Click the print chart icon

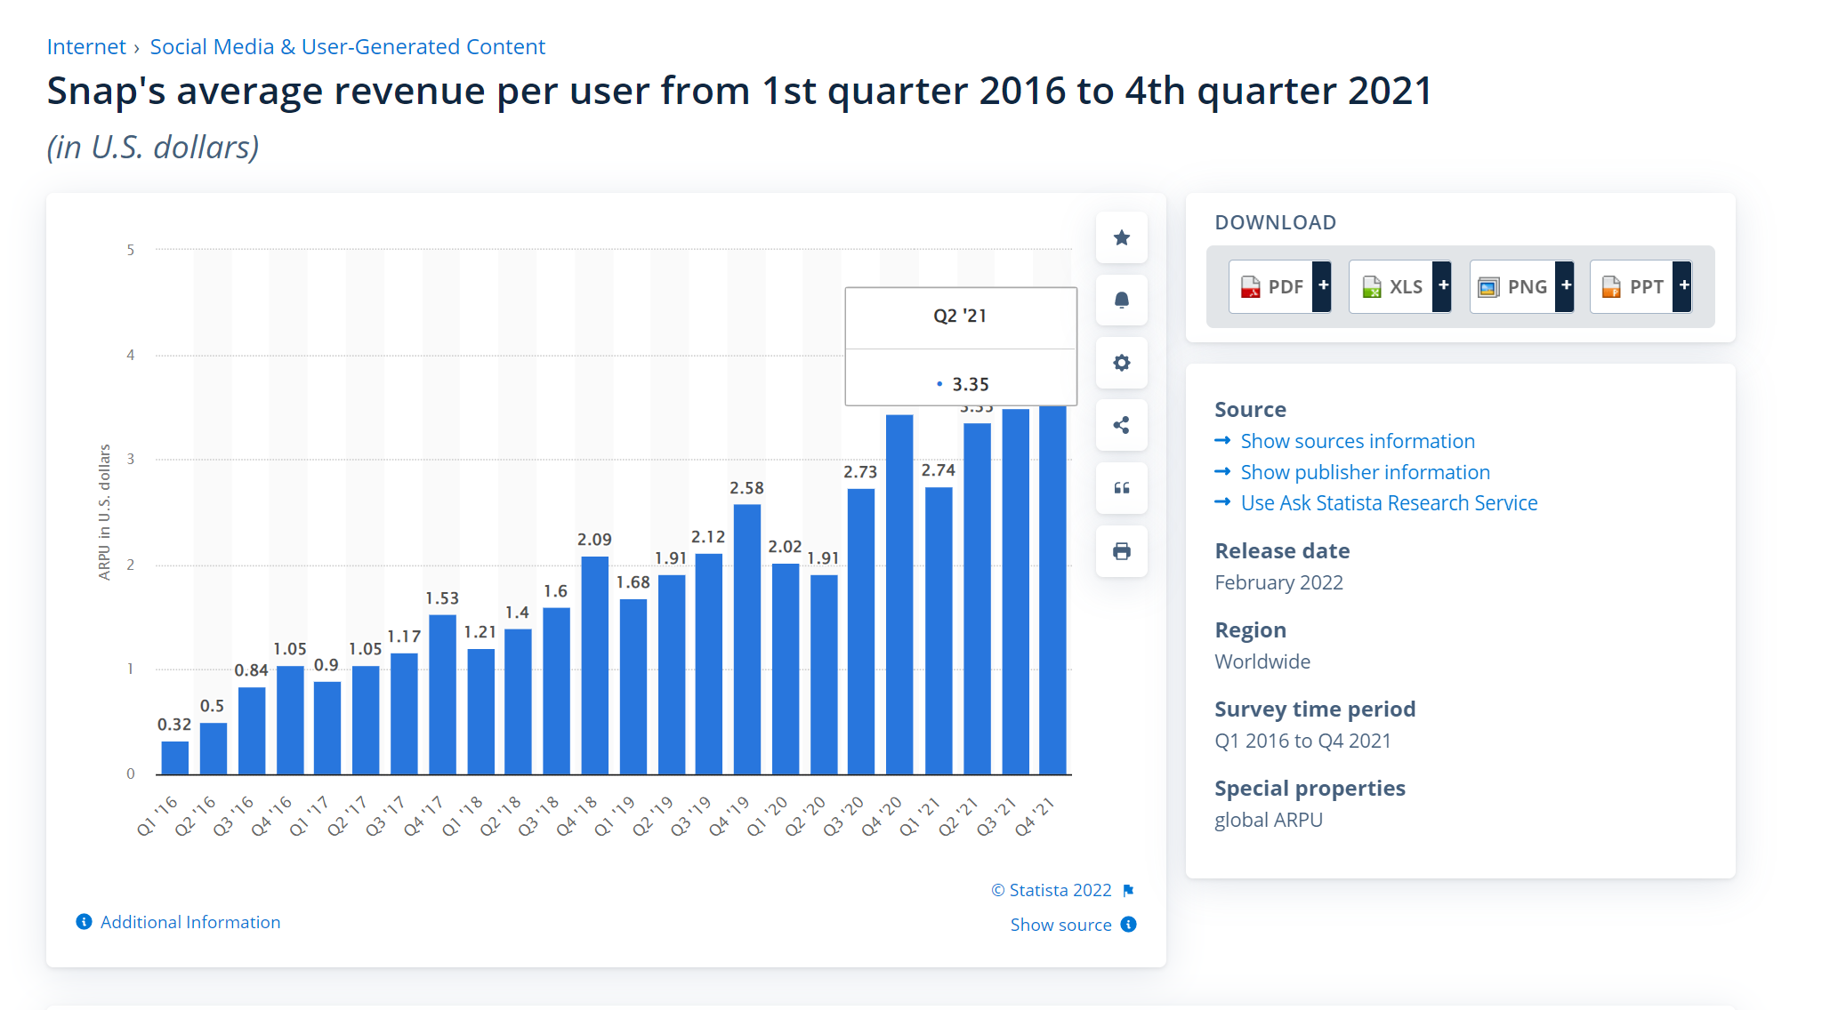pos(1121,551)
